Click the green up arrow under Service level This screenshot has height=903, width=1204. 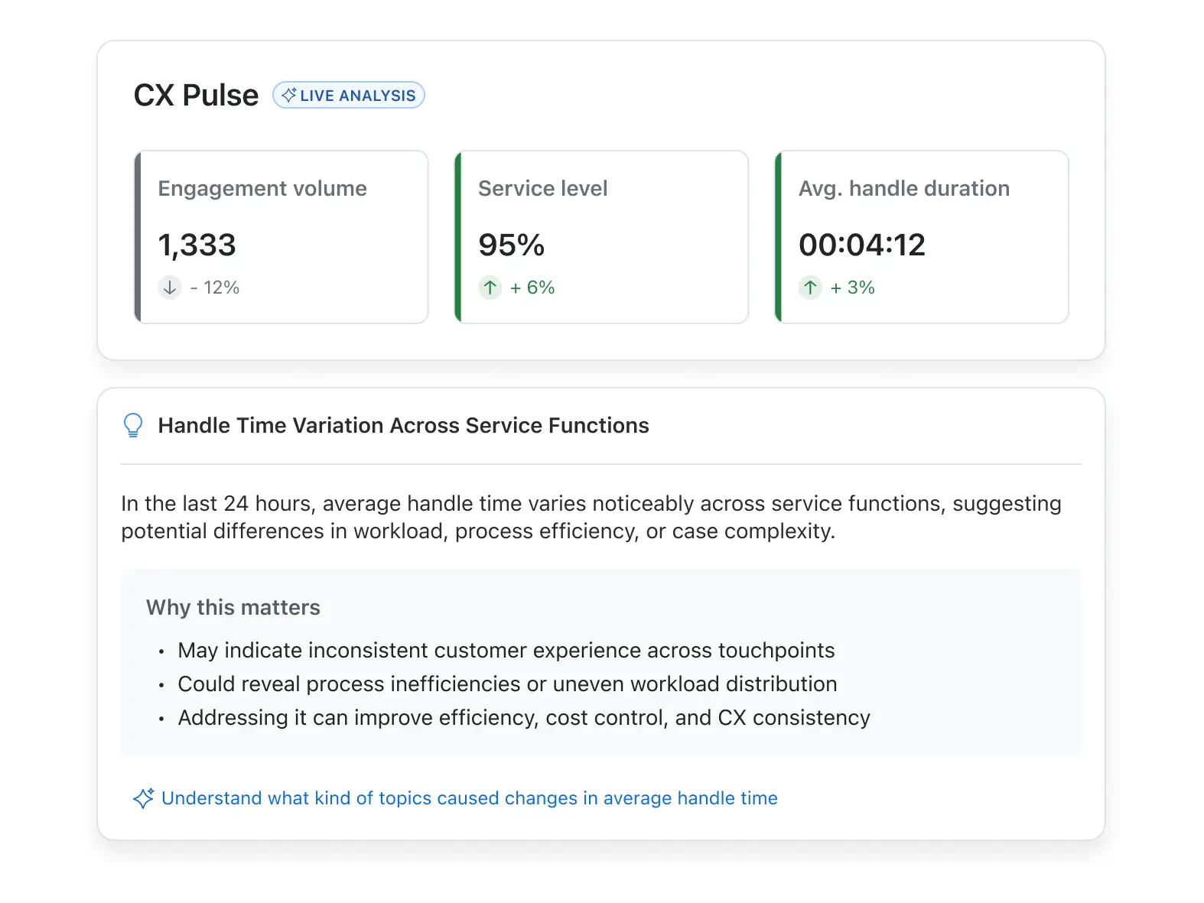coord(490,287)
